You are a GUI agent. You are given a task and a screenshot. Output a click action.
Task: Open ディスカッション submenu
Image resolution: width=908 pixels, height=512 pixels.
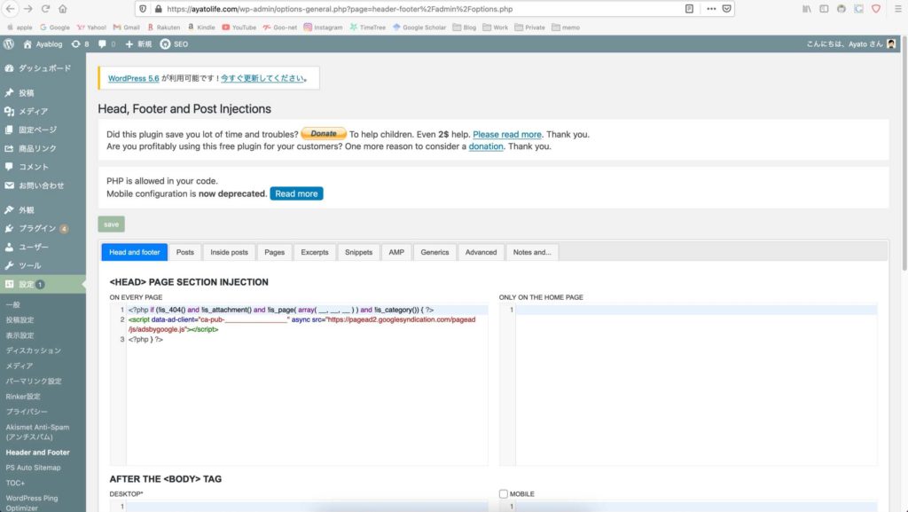click(33, 351)
